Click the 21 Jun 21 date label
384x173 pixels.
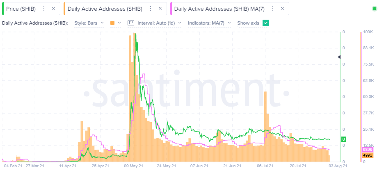[x=232, y=166]
